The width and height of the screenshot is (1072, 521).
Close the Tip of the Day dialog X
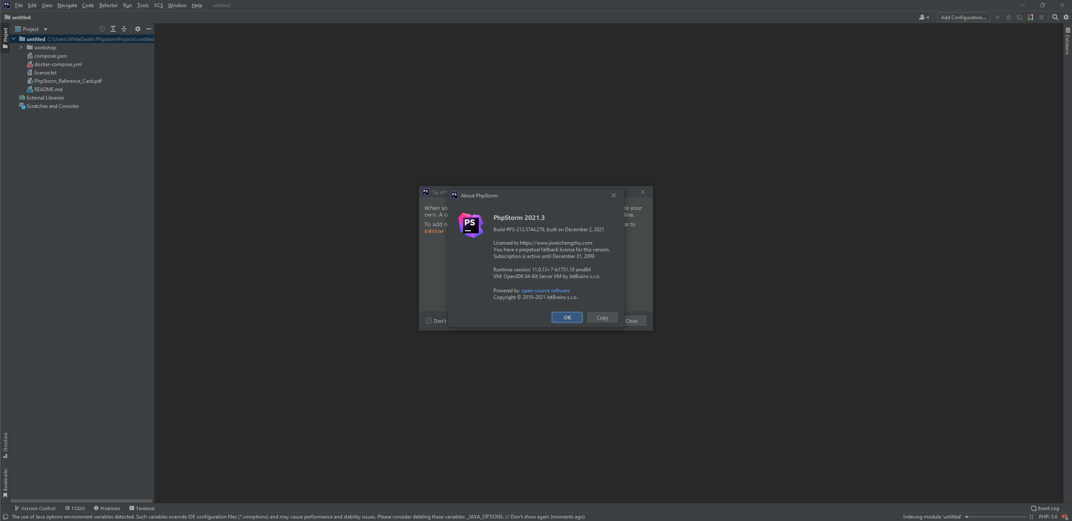point(643,192)
